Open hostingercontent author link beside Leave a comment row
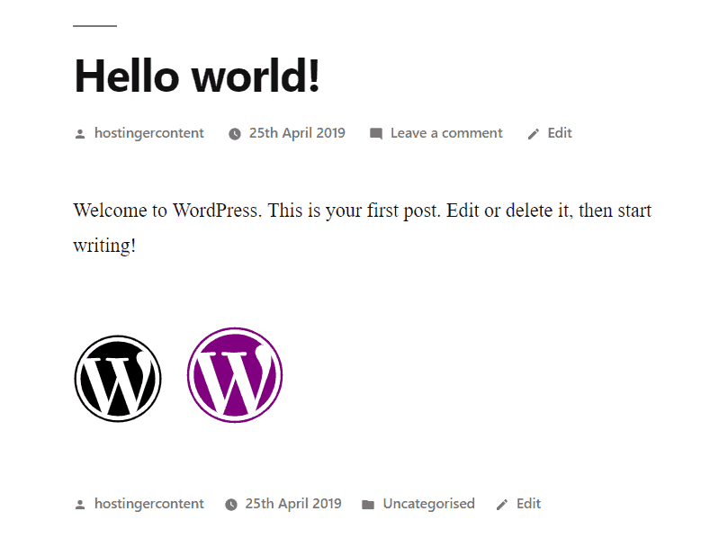The image size is (719, 538). (149, 133)
